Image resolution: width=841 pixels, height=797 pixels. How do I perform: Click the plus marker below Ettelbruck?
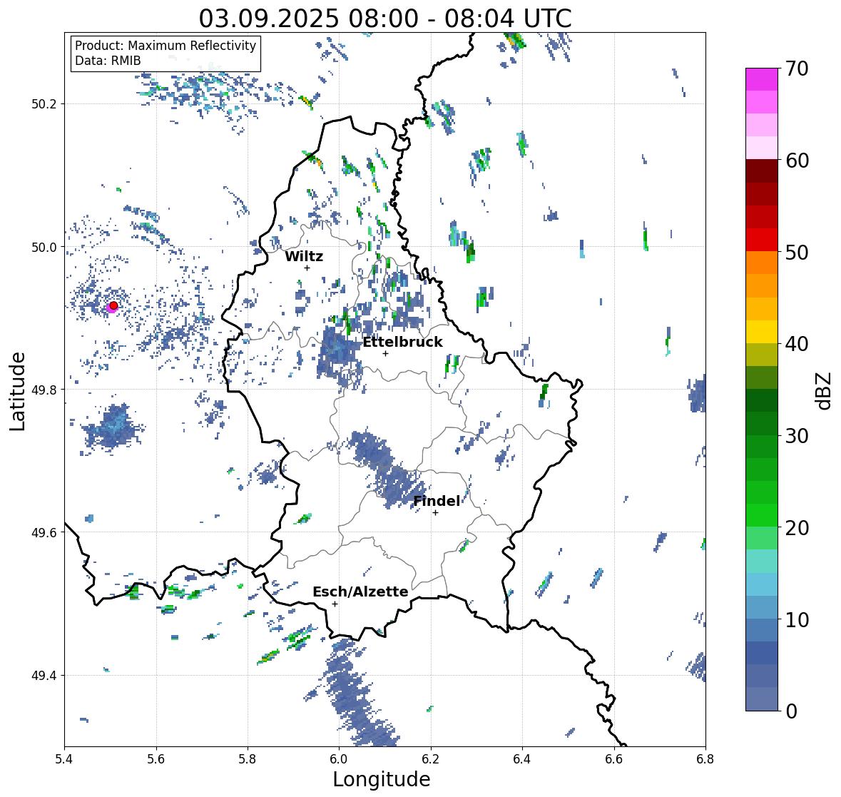tap(385, 353)
